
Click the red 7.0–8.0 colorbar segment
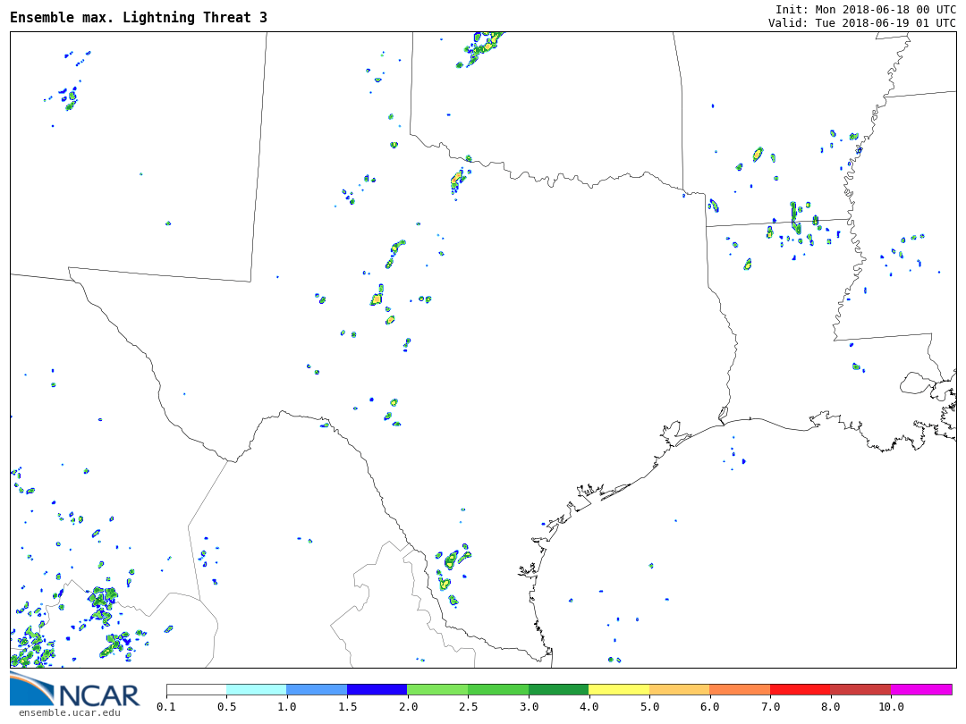(x=801, y=689)
